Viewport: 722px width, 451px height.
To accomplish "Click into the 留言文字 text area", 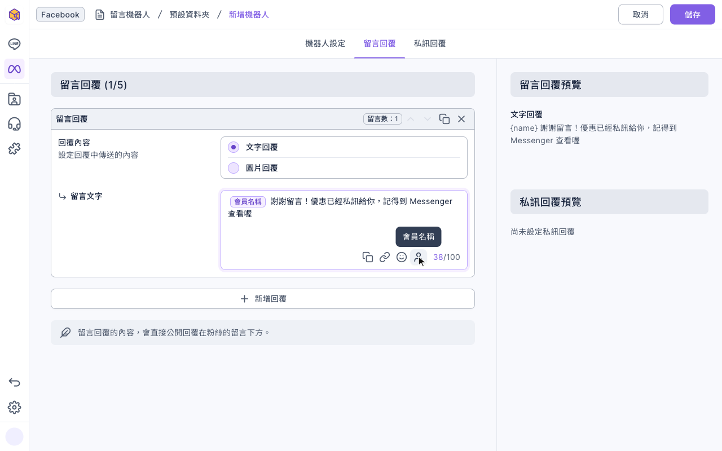I will [344, 230].
